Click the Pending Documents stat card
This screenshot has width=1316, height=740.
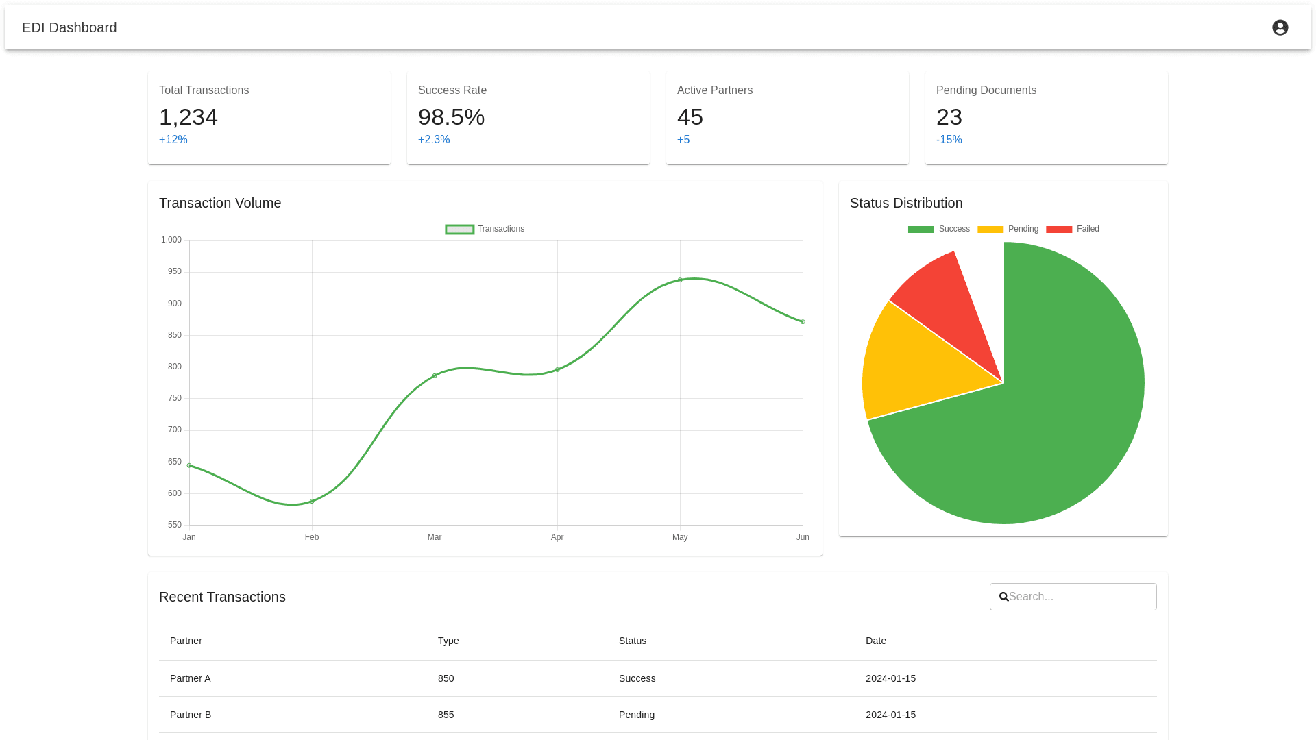coord(1046,117)
